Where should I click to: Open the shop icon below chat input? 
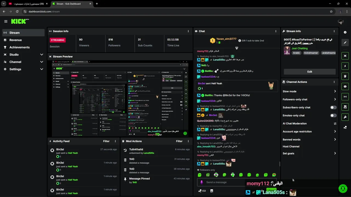tap(211, 191)
